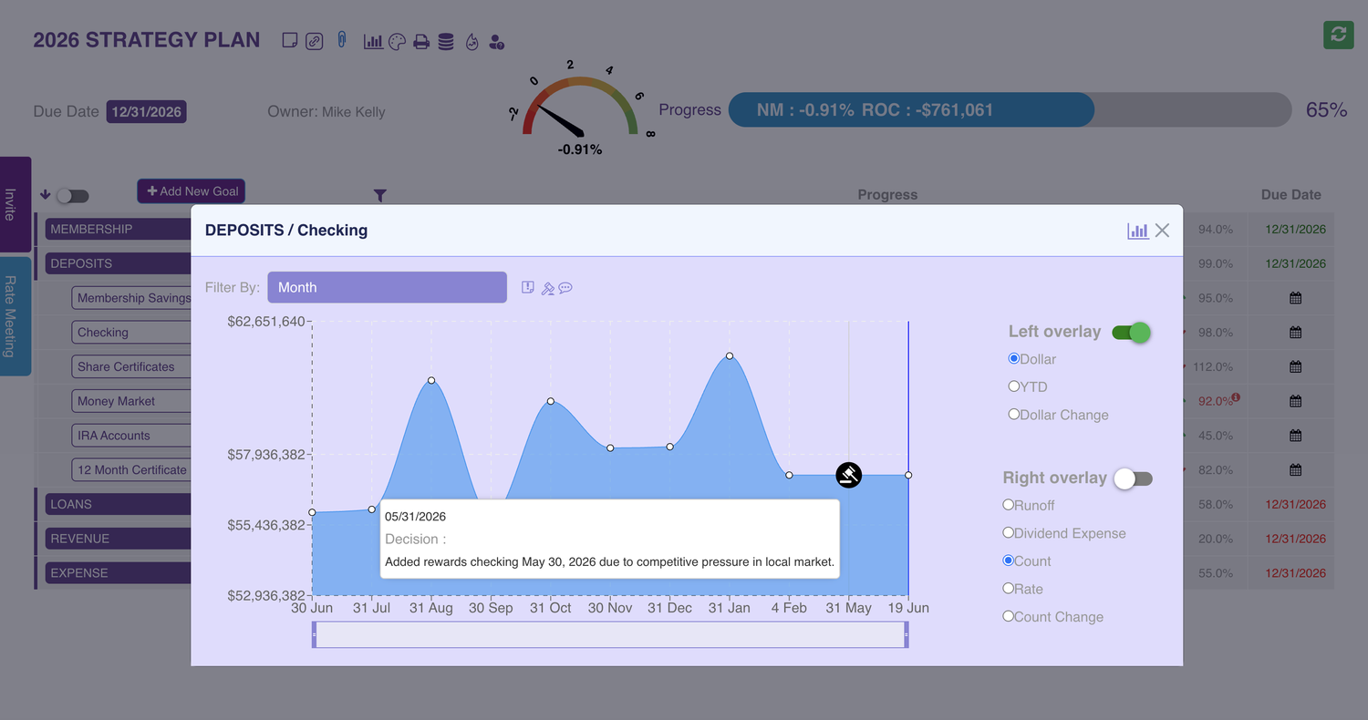Click the gavel decision icon beside the Month filter
The height and width of the screenshot is (720, 1368).
coord(547,288)
